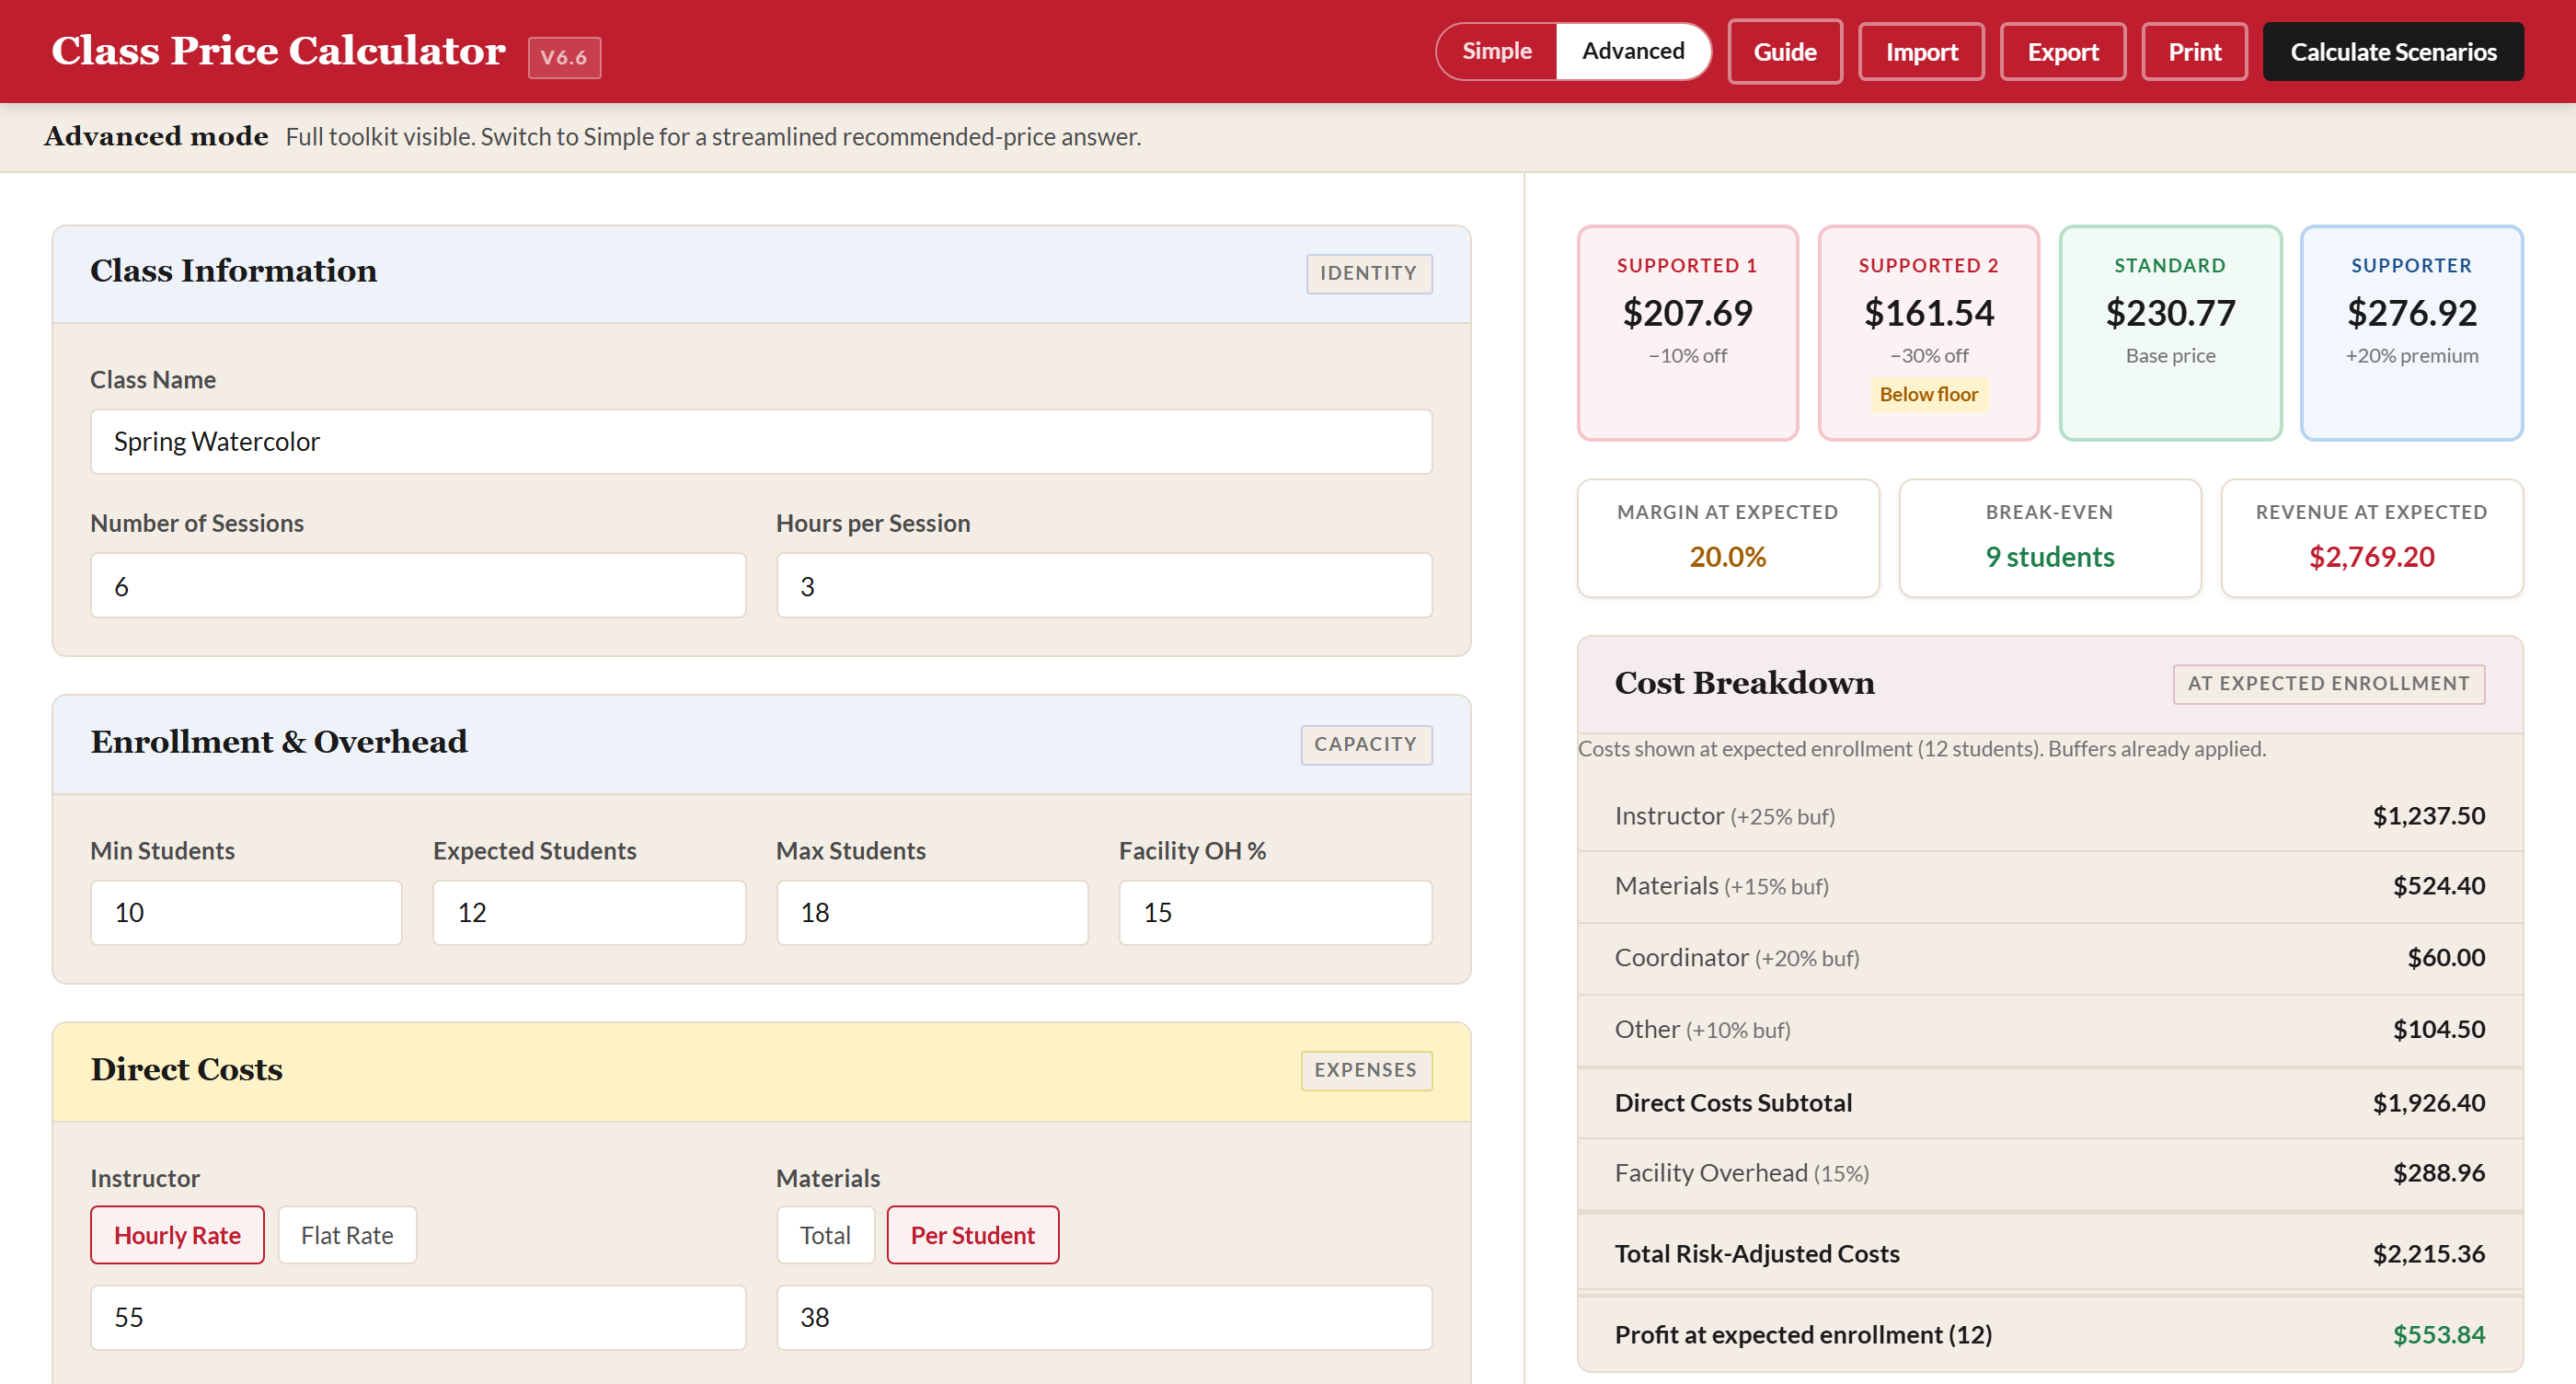Print the calculator results
This screenshot has width=2576, height=1384.
[x=2194, y=52]
